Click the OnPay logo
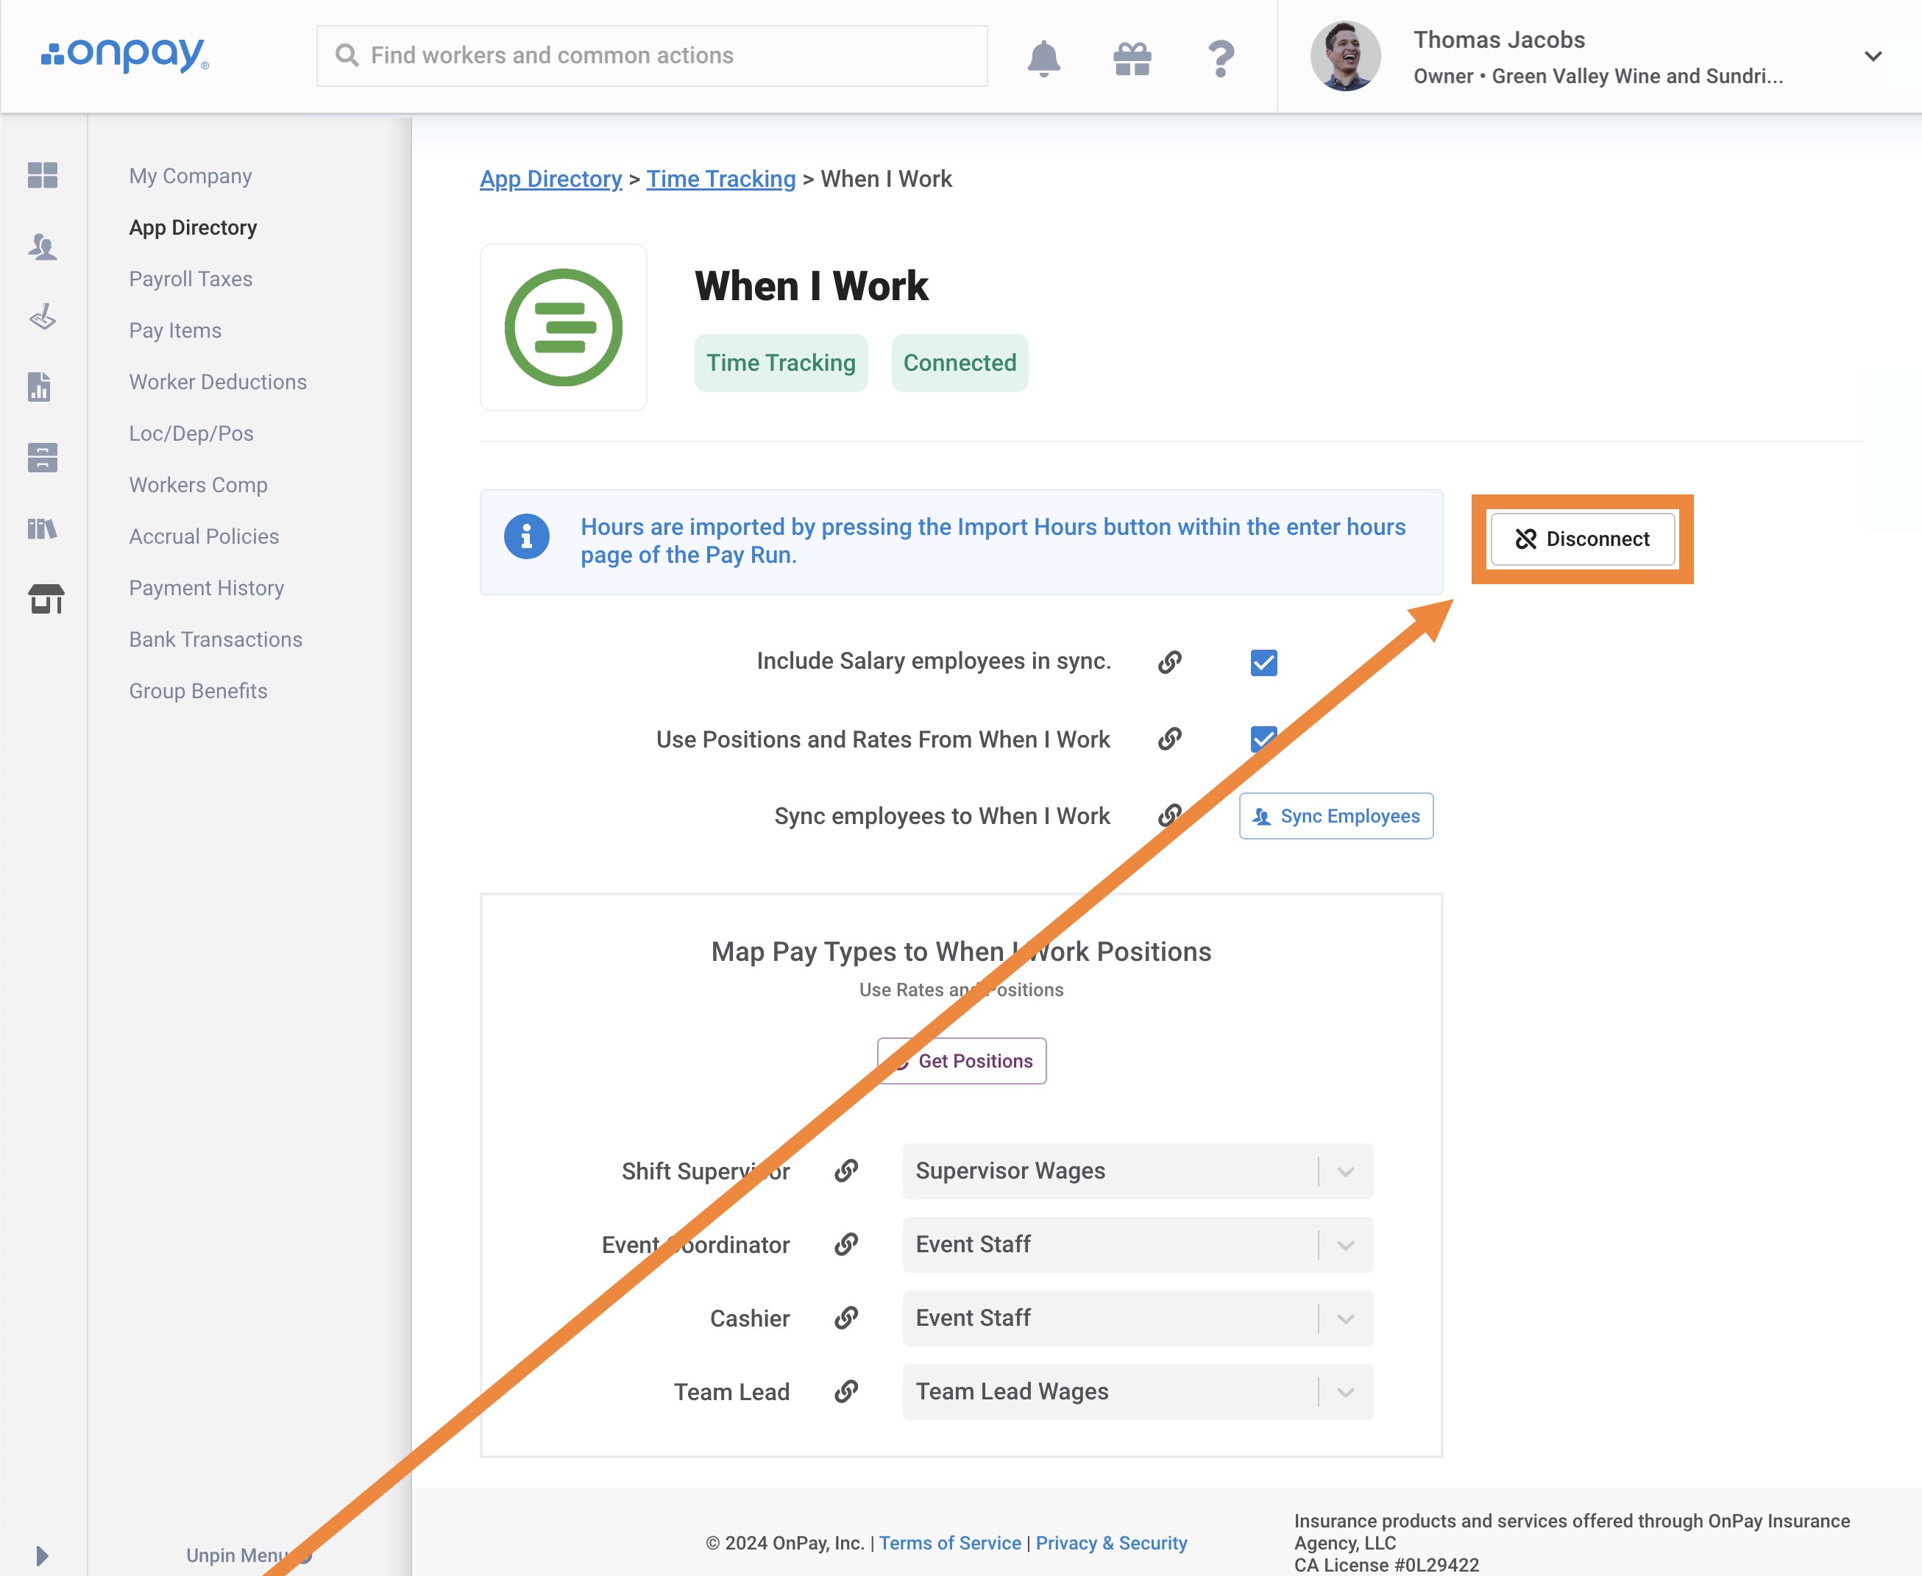This screenshot has height=1576, width=1922. (124, 55)
